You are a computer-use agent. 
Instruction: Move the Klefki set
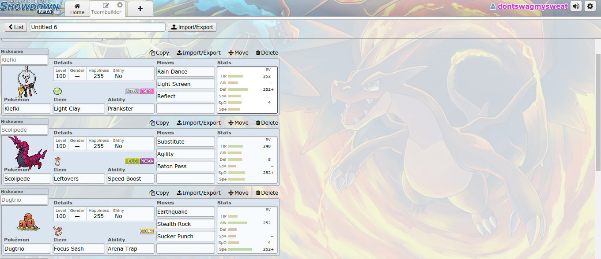[x=238, y=52]
